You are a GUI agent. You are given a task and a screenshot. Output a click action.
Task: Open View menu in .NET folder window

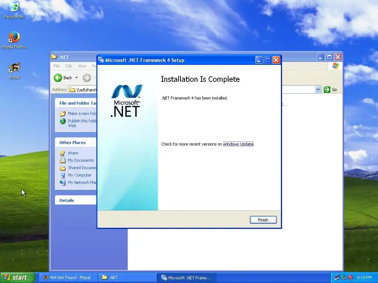point(82,66)
